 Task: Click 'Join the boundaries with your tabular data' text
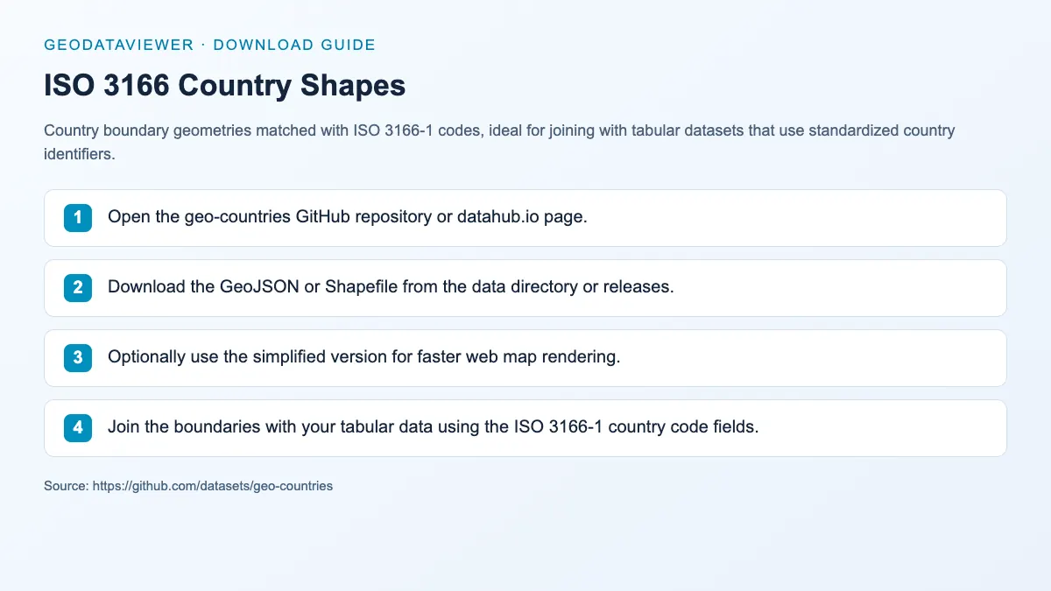[433, 427]
